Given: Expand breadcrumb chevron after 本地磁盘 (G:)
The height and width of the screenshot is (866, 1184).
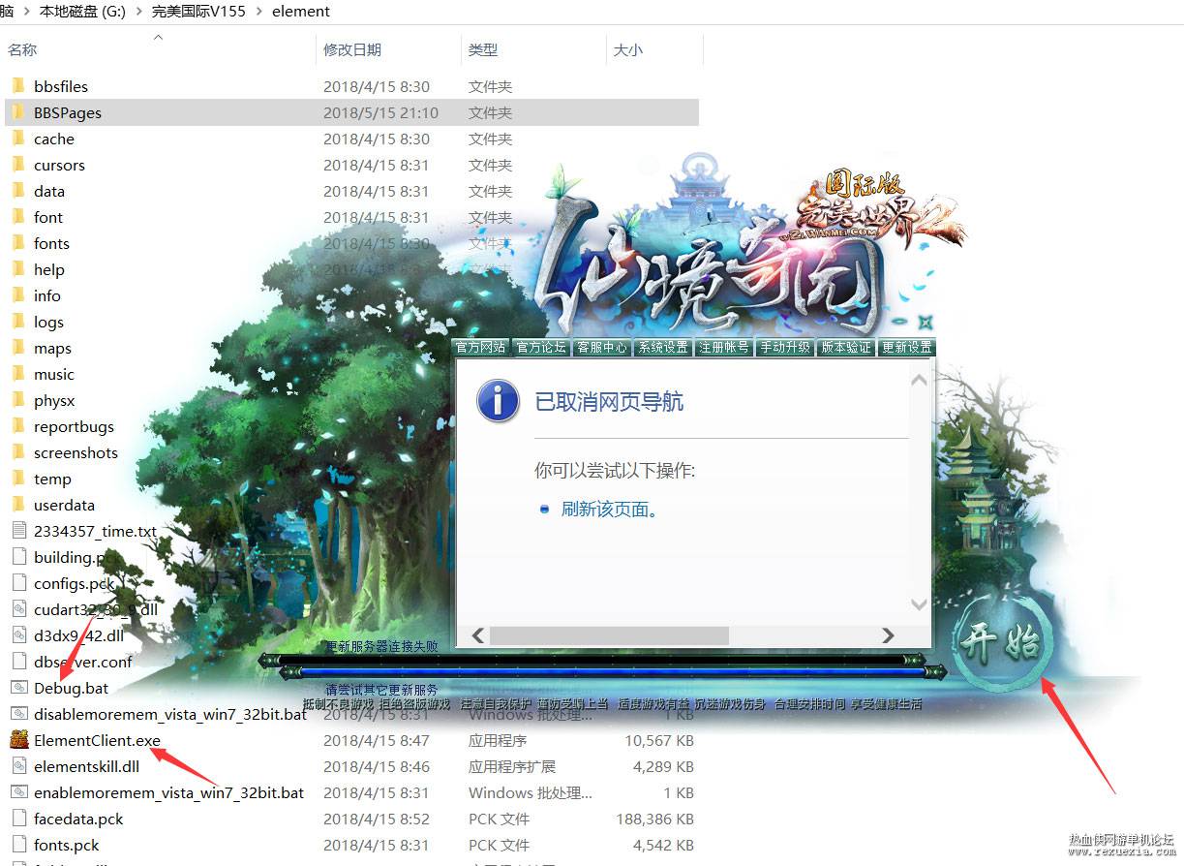Looking at the screenshot, I should [x=138, y=12].
